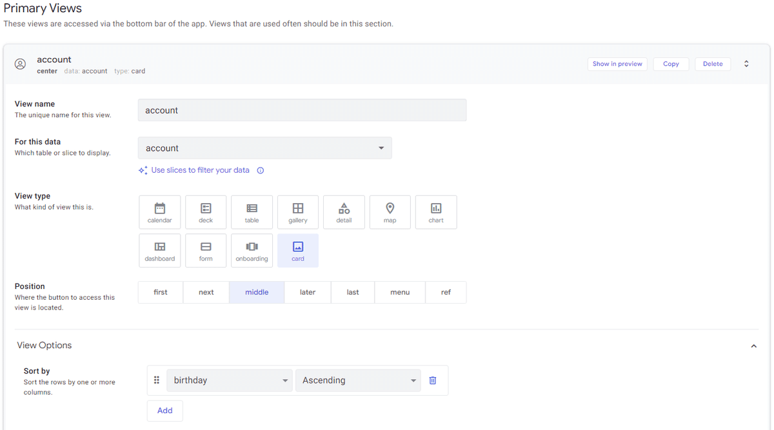The width and height of the screenshot is (774, 430).
Task: Select the gallery view type
Action: click(x=298, y=212)
